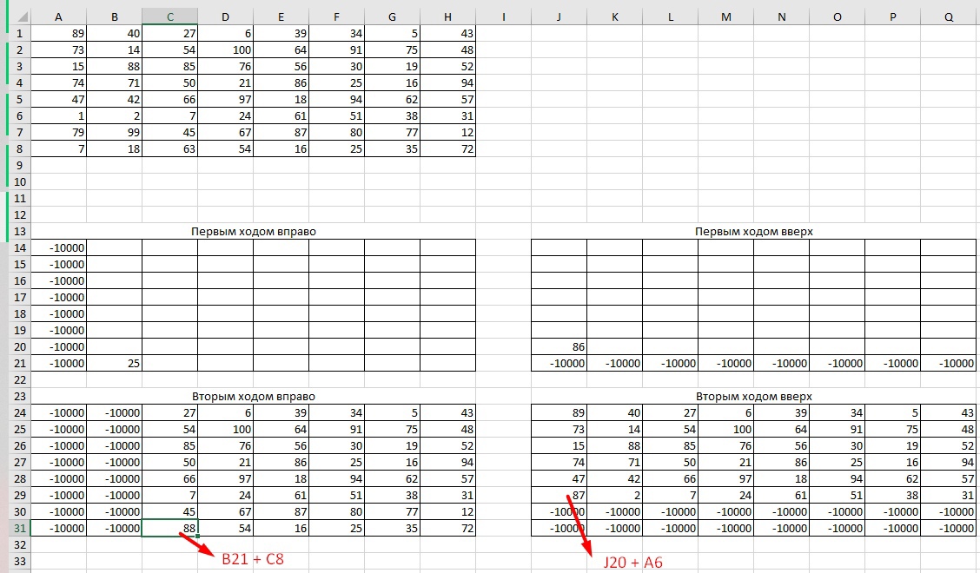980x573 pixels.
Task: Select the 'Вторым ходом вправо' heading cell
Action: coord(253,396)
